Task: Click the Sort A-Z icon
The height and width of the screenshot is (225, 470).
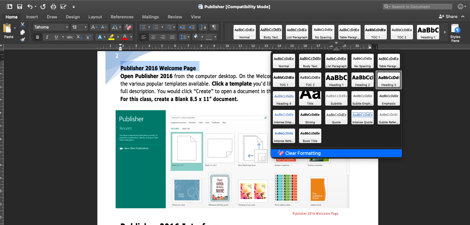Action: click(x=203, y=27)
